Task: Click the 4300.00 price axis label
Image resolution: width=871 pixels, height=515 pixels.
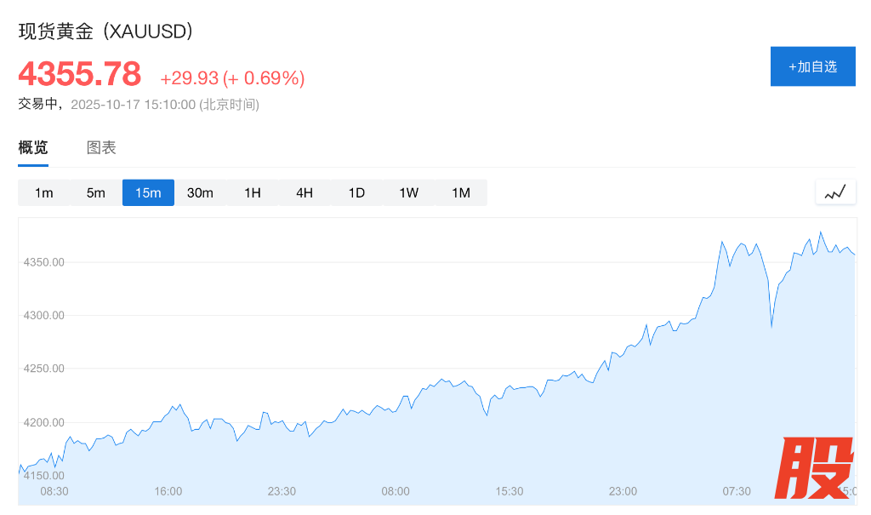Action: tap(44, 316)
